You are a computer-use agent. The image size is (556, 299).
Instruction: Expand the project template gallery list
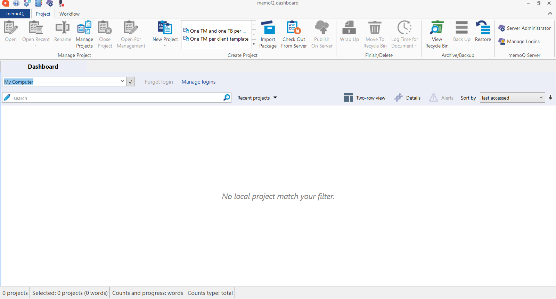point(254,45)
